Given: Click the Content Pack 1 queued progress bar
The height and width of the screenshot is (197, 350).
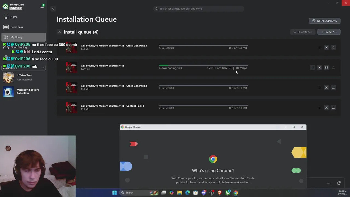Looking at the screenshot, I should (x=203, y=105).
